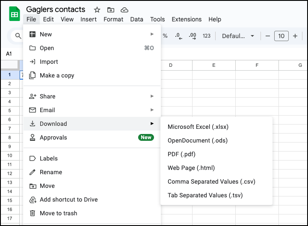
Task: Open the Tools menu
Action: (x=157, y=19)
